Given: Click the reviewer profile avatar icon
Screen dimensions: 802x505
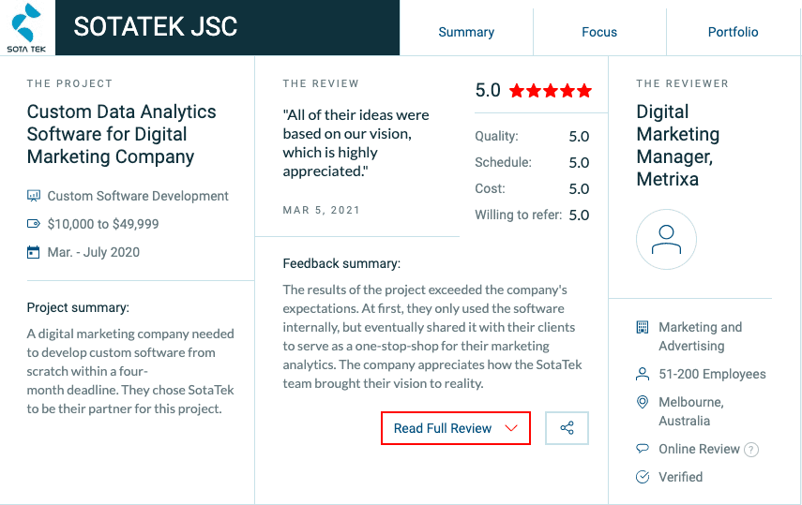Looking at the screenshot, I should (666, 239).
